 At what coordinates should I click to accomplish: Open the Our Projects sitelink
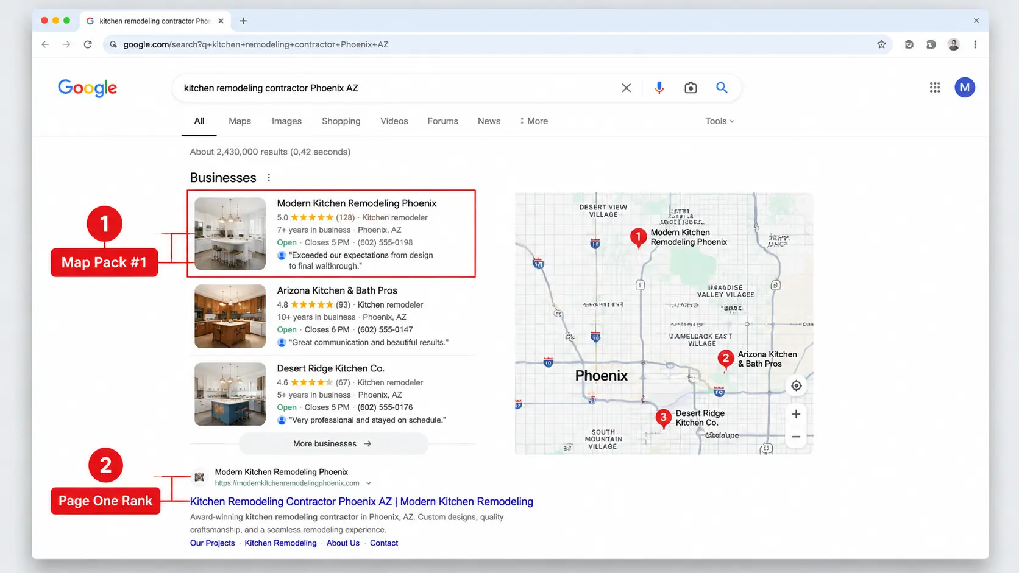point(212,543)
